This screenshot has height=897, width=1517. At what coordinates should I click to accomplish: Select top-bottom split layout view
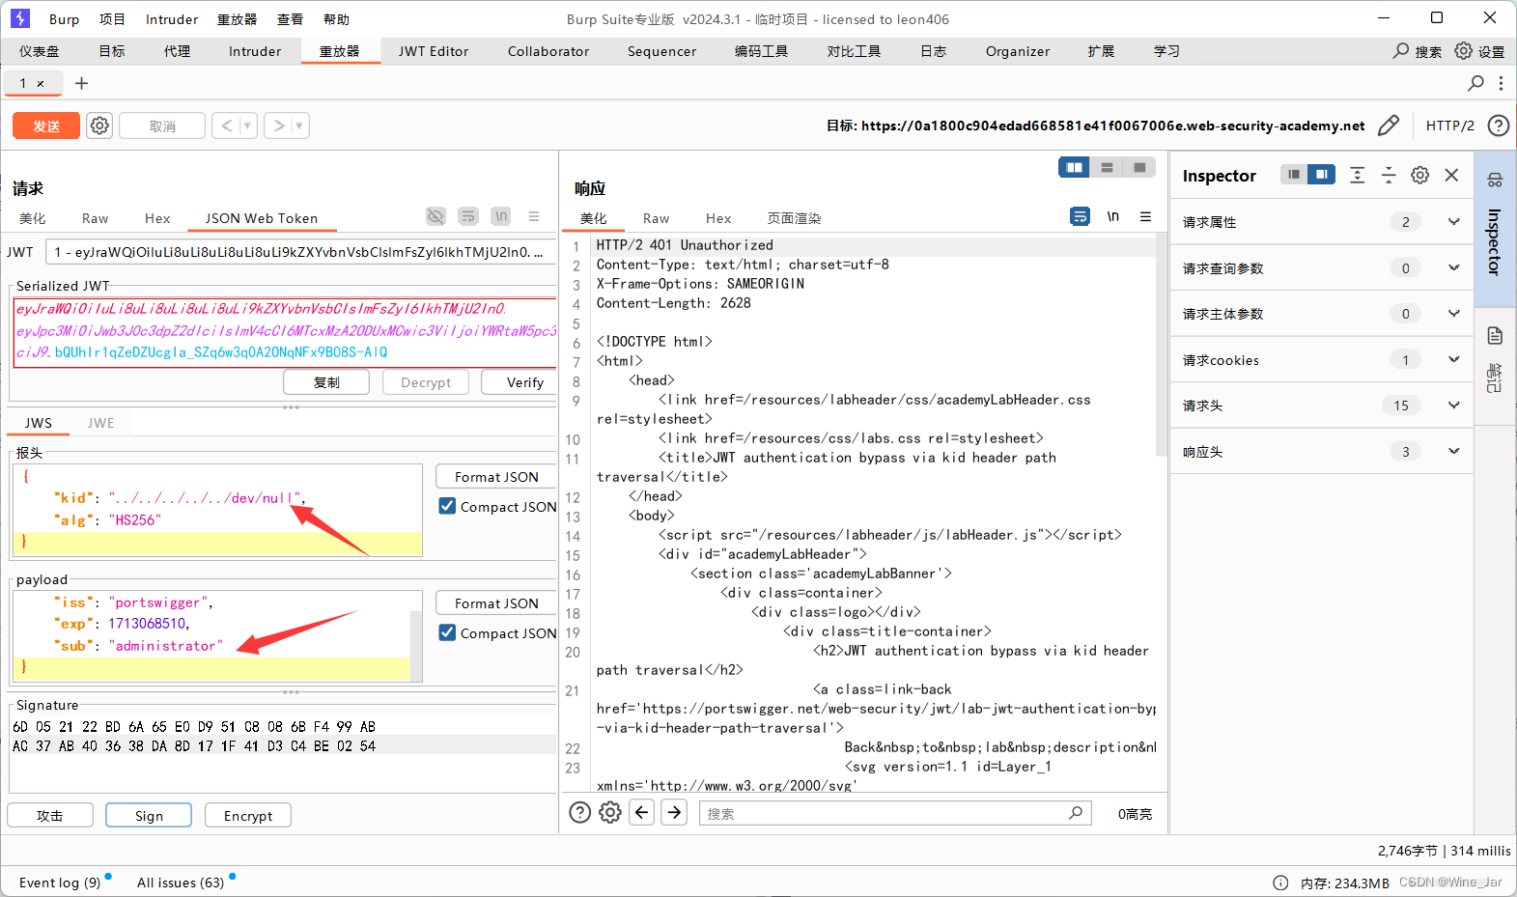pos(1107,168)
